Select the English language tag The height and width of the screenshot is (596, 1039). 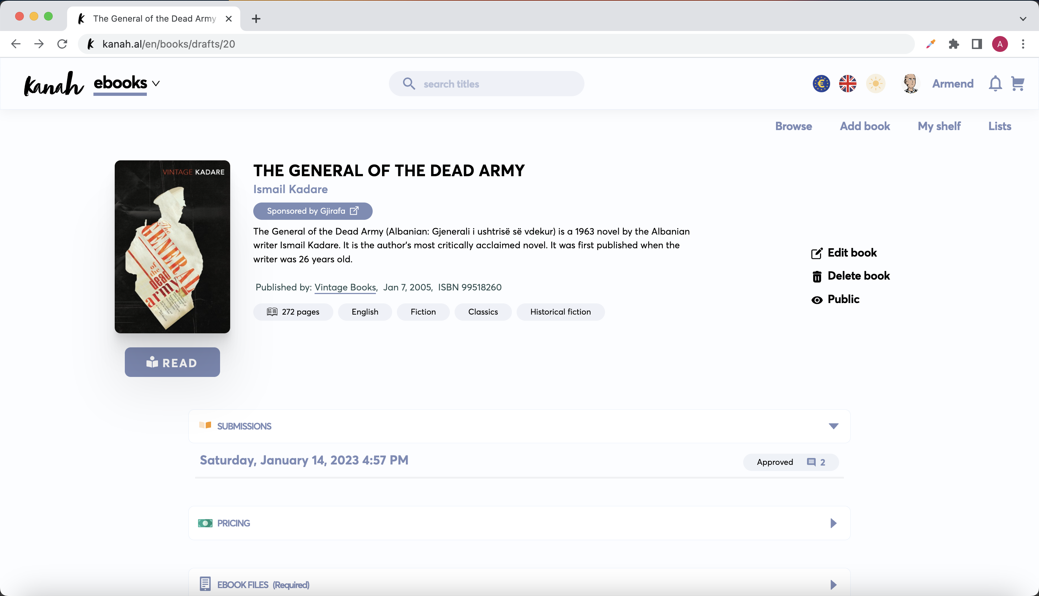tap(365, 312)
